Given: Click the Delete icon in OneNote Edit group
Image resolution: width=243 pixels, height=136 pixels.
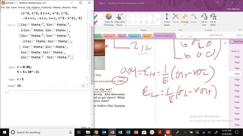Looking at the screenshot, I should 176,18.
